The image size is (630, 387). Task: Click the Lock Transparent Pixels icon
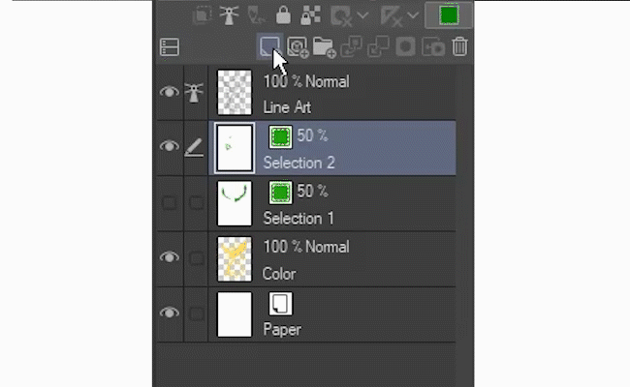pos(310,15)
